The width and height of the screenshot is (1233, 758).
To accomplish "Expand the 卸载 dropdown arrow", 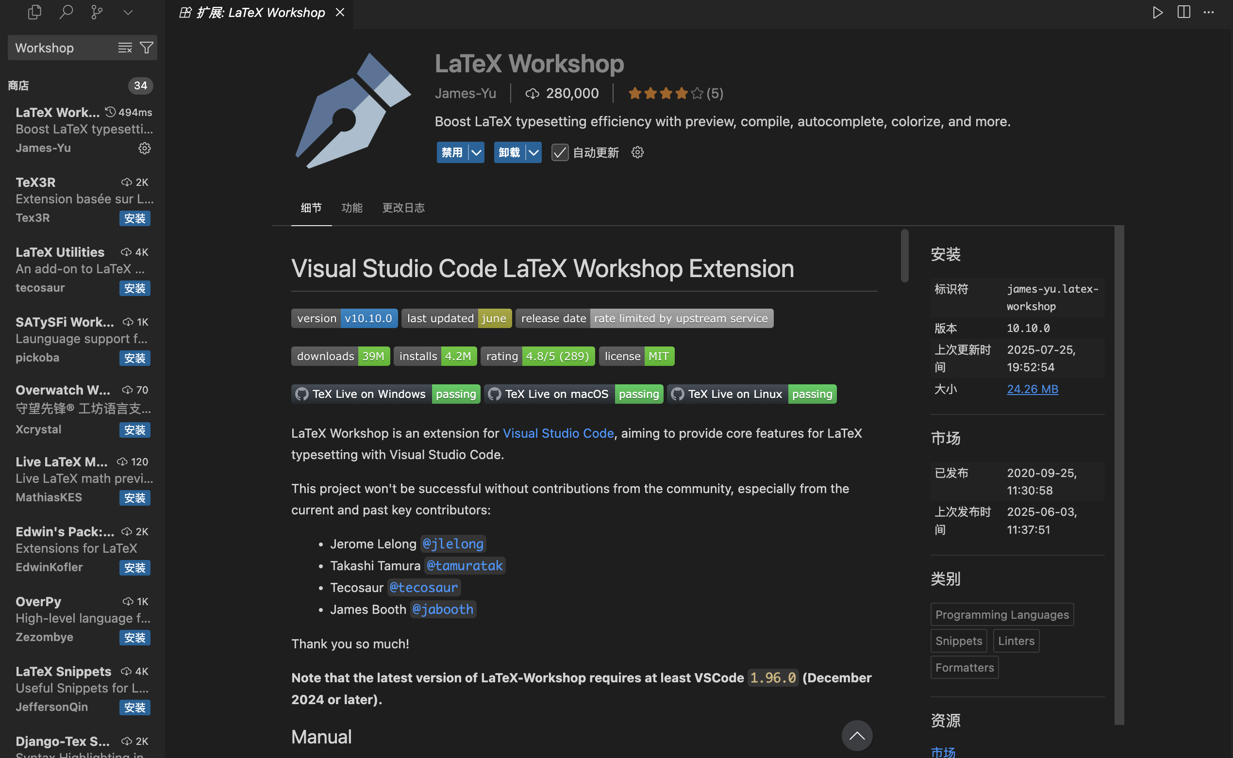I will [533, 152].
